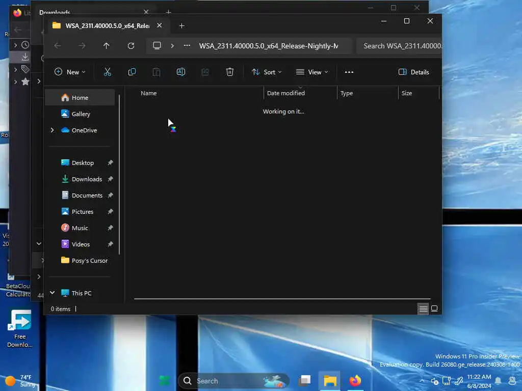Switch to large thumbnails view in status bar

(434, 309)
